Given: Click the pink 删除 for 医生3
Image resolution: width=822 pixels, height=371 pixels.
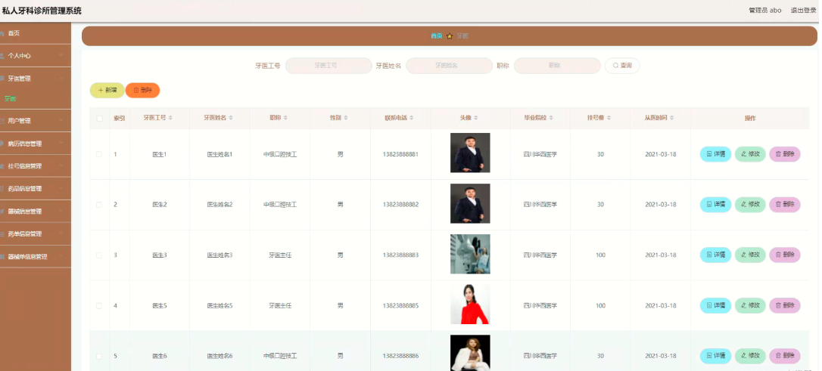Looking at the screenshot, I should 785,255.
